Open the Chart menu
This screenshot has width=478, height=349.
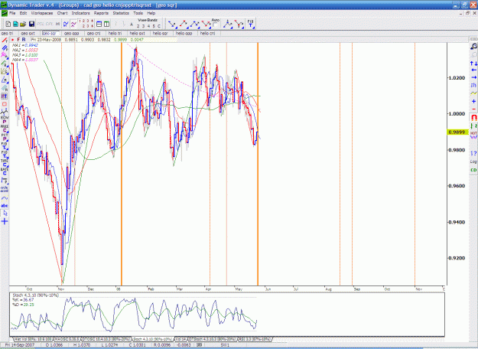[62, 13]
